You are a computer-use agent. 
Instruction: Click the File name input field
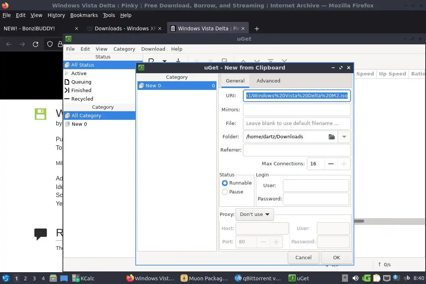(297, 124)
